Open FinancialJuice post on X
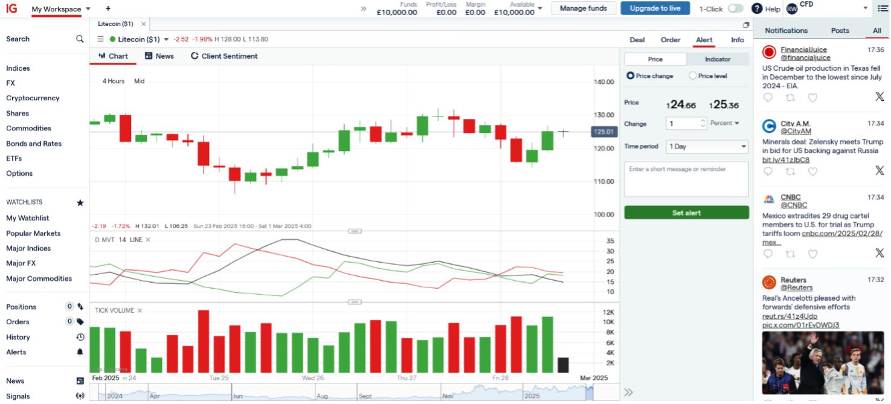The width and height of the screenshot is (891, 404). tap(880, 97)
